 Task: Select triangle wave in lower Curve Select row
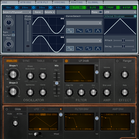click(x=98, y=49)
